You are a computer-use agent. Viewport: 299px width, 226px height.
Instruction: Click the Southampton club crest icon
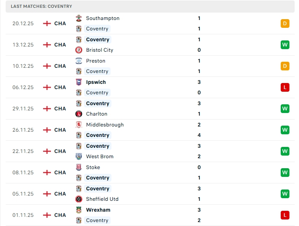pos(79,18)
